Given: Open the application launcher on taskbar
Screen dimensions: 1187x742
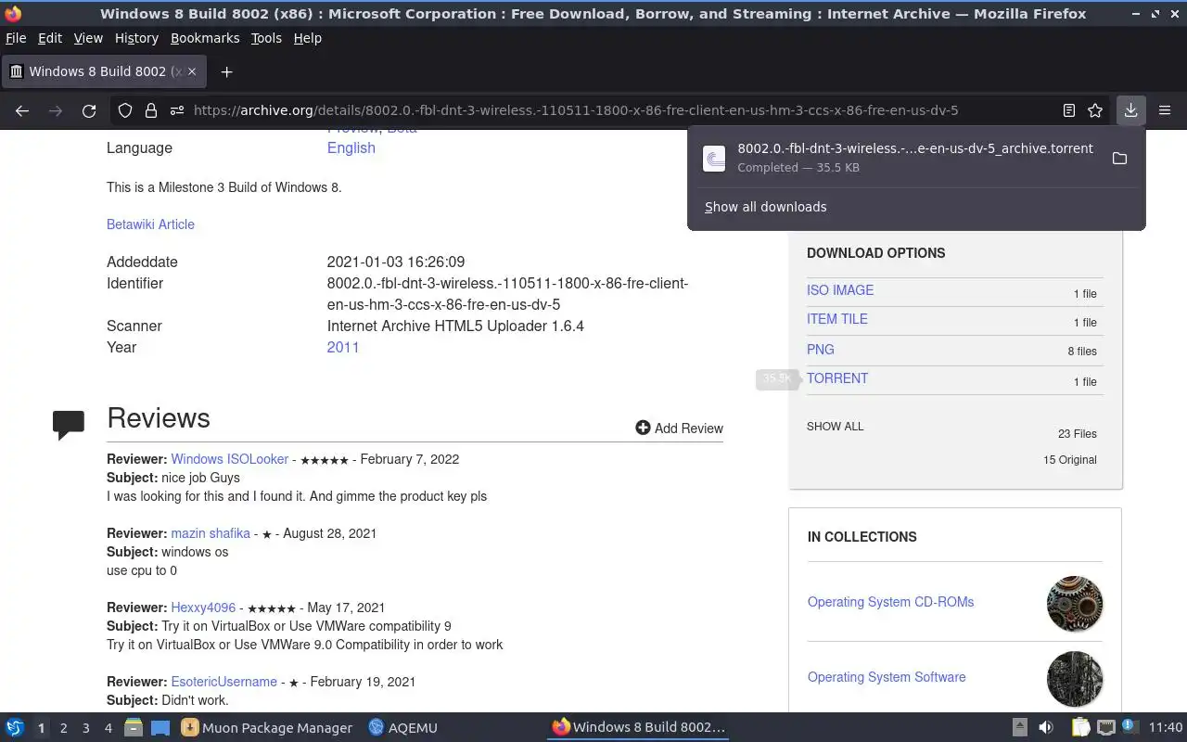Looking at the screenshot, I should point(15,727).
